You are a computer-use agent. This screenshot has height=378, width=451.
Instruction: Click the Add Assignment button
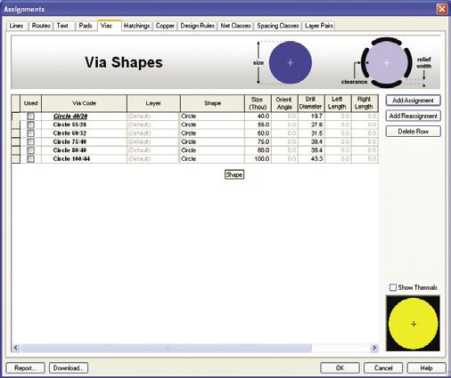tap(413, 101)
